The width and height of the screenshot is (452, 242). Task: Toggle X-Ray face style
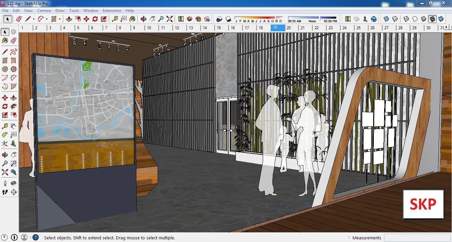click(x=386, y=19)
